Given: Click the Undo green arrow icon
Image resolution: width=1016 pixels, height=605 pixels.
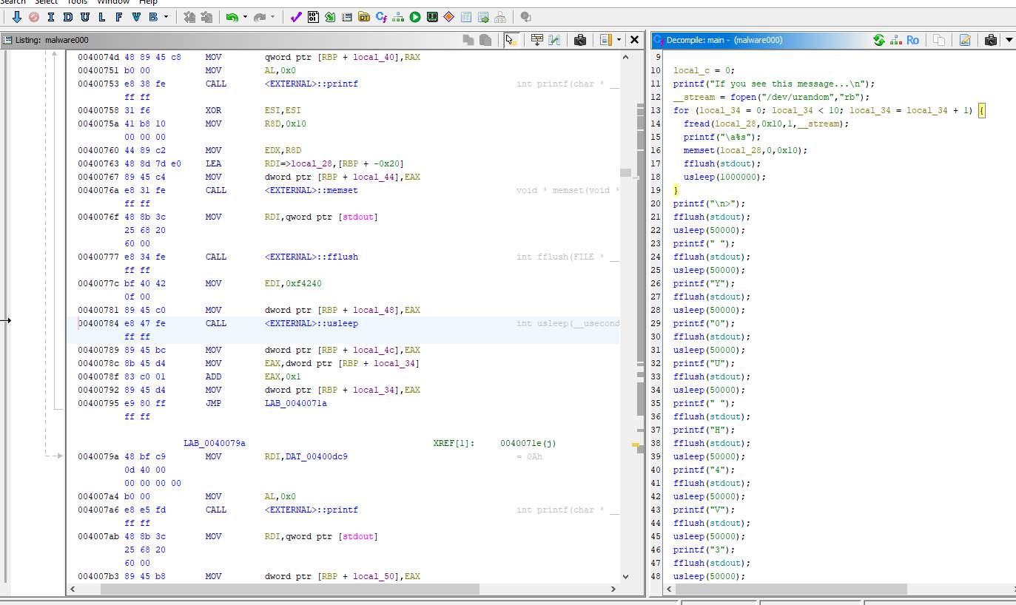Looking at the screenshot, I should tap(232, 17).
